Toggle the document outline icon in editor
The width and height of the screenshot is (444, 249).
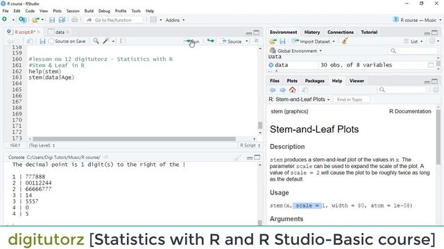coord(256,41)
